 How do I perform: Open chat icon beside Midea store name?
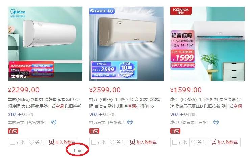tap(54, 122)
